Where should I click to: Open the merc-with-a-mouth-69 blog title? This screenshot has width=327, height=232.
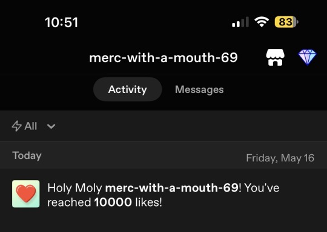click(x=163, y=57)
